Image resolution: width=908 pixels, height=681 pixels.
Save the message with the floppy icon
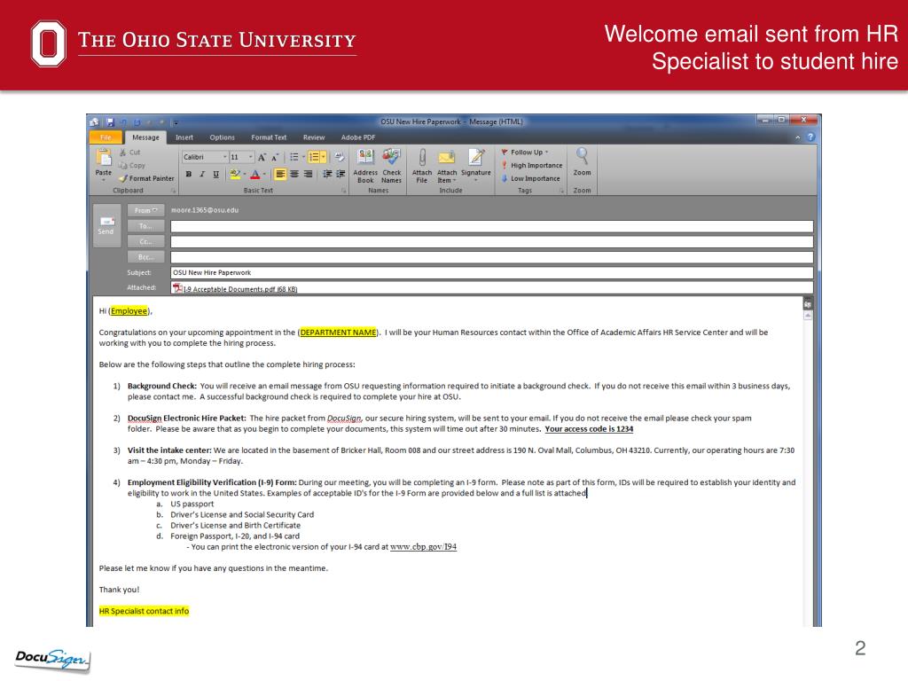click(110, 122)
